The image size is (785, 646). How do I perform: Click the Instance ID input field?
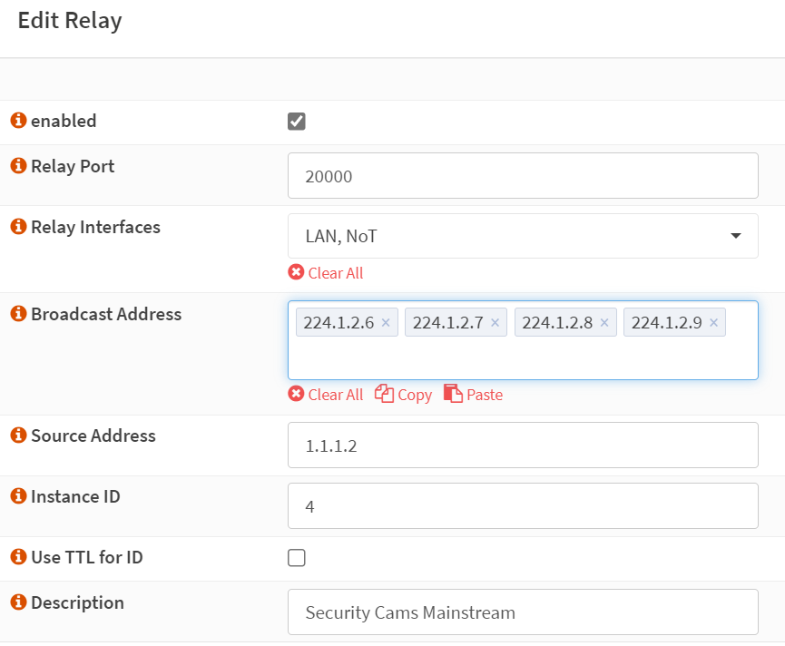coord(523,506)
